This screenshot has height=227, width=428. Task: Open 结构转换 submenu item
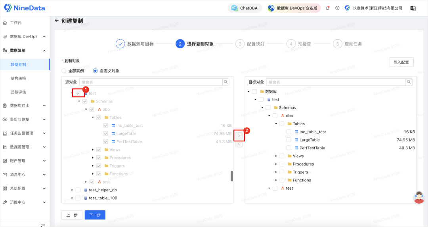click(x=18, y=78)
